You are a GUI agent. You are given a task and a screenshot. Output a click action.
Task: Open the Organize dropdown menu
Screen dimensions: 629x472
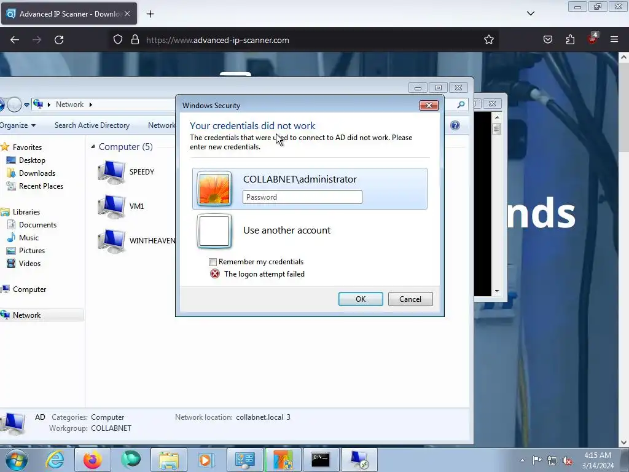[18, 125]
